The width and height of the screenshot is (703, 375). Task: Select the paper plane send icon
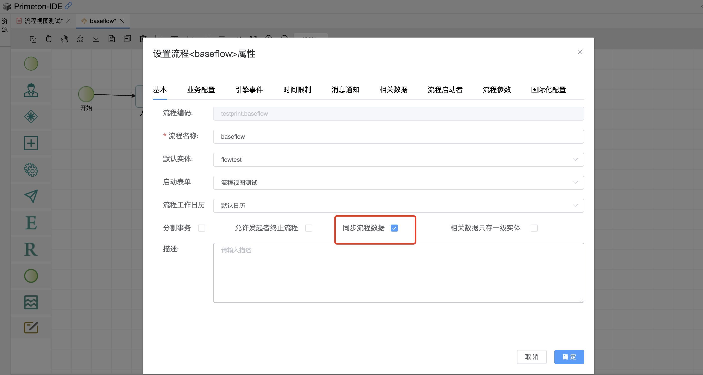[31, 196]
